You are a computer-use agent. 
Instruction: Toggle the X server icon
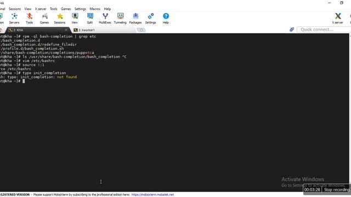coord(338,18)
